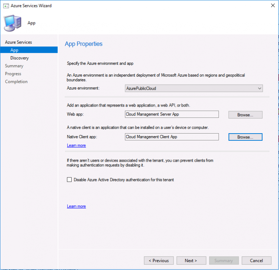
Task: Click the computer App header icon
Action: 13,23
